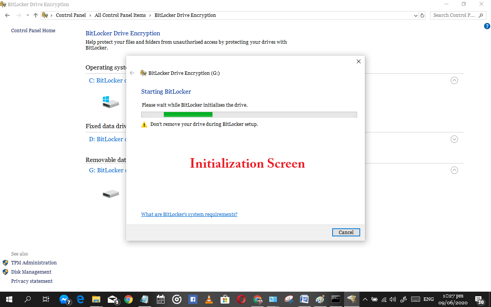Navigate to All Control Panel Items breadcrumb
This screenshot has height=307, width=491.
point(120,15)
